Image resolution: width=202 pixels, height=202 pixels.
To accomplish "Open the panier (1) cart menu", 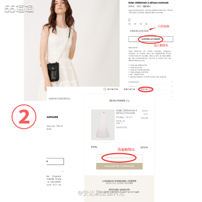I will pyautogui.click(x=146, y=89).
